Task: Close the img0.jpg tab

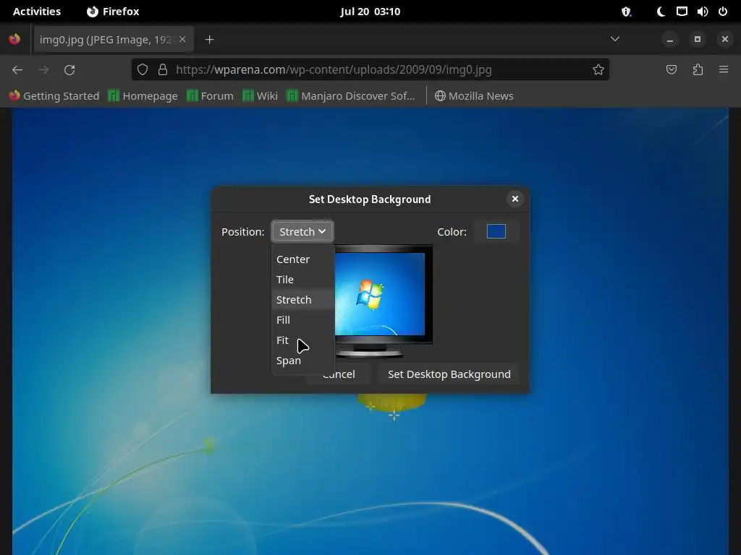Action: [x=182, y=39]
